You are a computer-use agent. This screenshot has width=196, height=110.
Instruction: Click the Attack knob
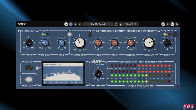(x=114, y=43)
